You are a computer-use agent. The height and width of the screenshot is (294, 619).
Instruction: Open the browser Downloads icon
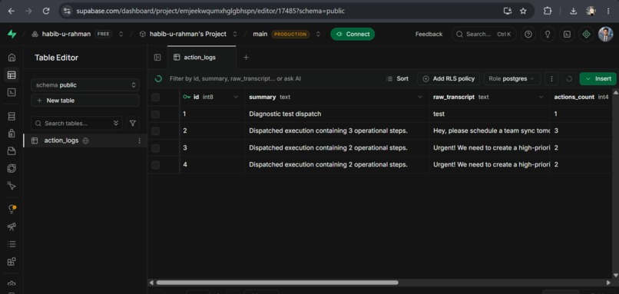573,11
